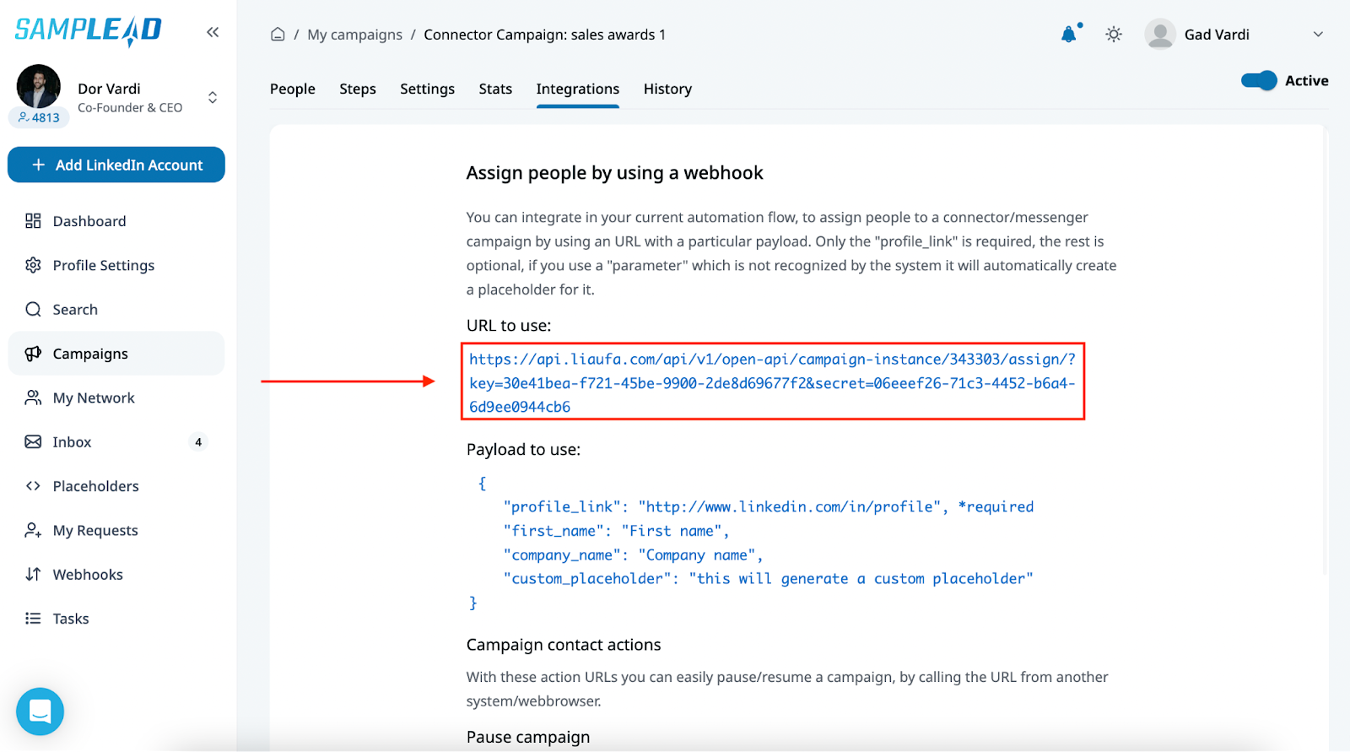Go to Profile Settings
This screenshot has width=1350, height=752.
click(103, 265)
